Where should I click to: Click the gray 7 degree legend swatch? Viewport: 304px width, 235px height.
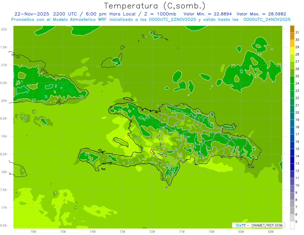(292, 204)
